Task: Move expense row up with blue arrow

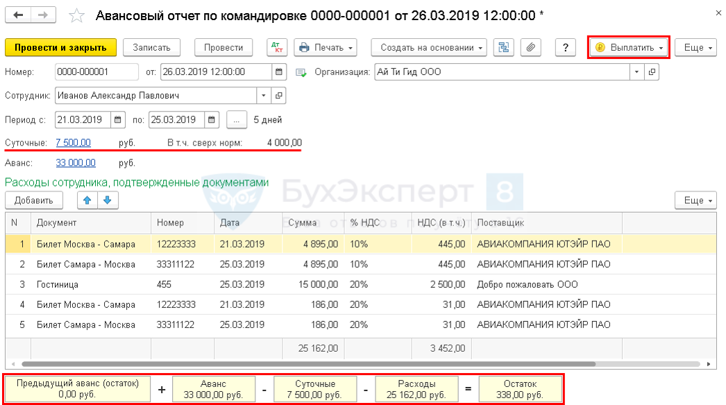Action: point(87,200)
